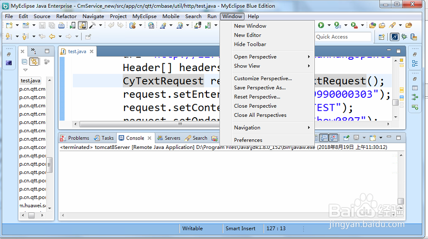This screenshot has width=428, height=239.
Task: Click the Outline icon in right trim bar
Action: pyautogui.click(x=415, y=63)
